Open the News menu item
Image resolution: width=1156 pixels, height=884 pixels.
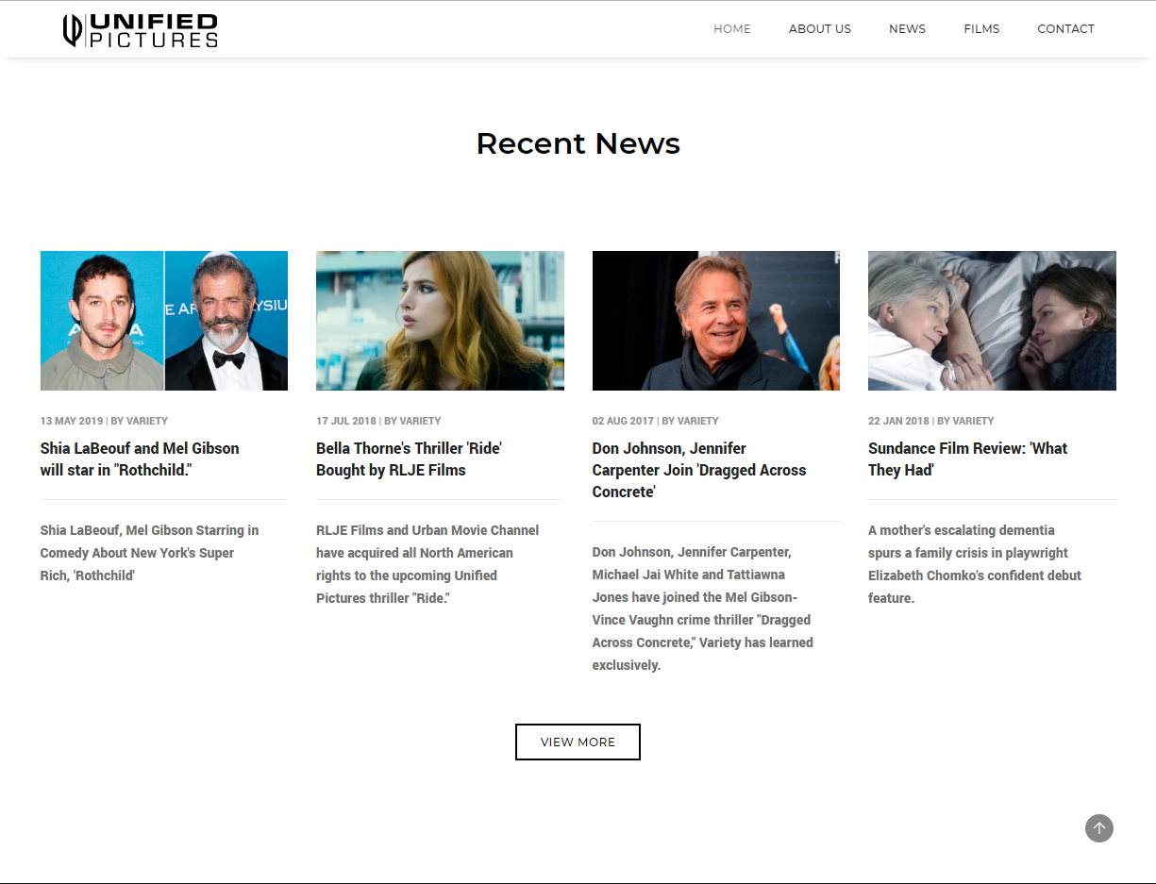907,29
